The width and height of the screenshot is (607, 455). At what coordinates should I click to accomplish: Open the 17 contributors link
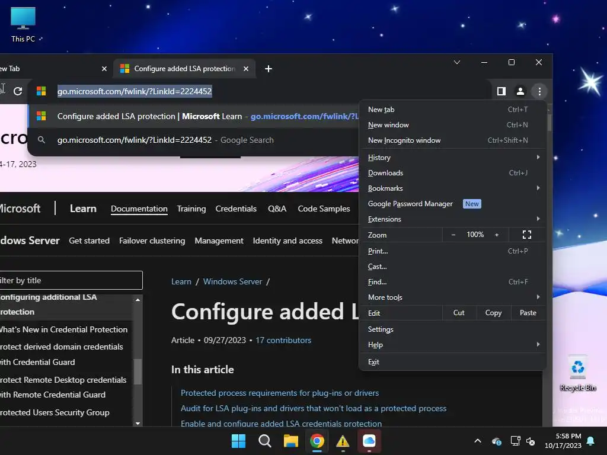283,340
